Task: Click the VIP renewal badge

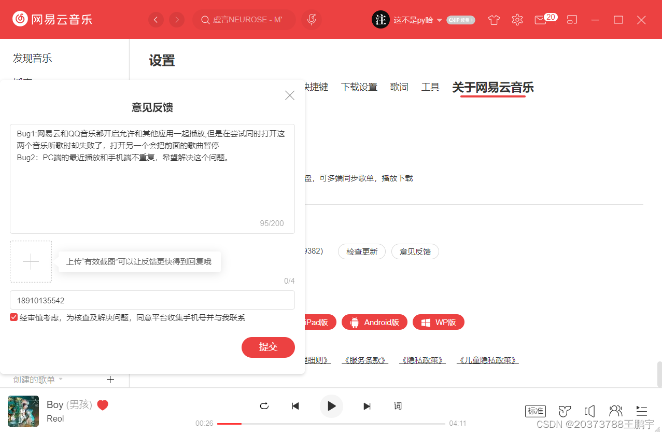Action: point(461,20)
